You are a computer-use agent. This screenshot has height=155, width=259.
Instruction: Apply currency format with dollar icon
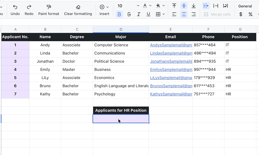pyautogui.click(x=241, y=14)
